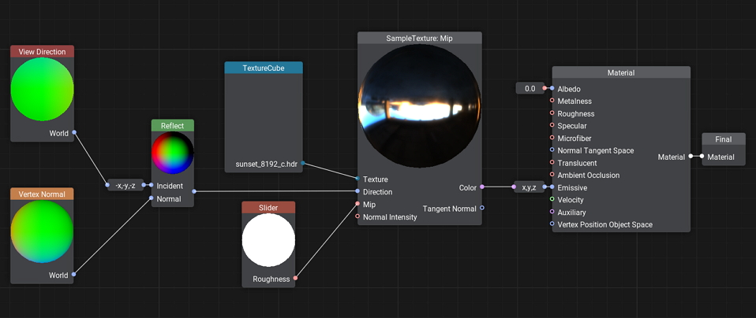Select the Material Microfiber input port
Image resolution: width=756 pixels, height=318 pixels.
point(552,138)
